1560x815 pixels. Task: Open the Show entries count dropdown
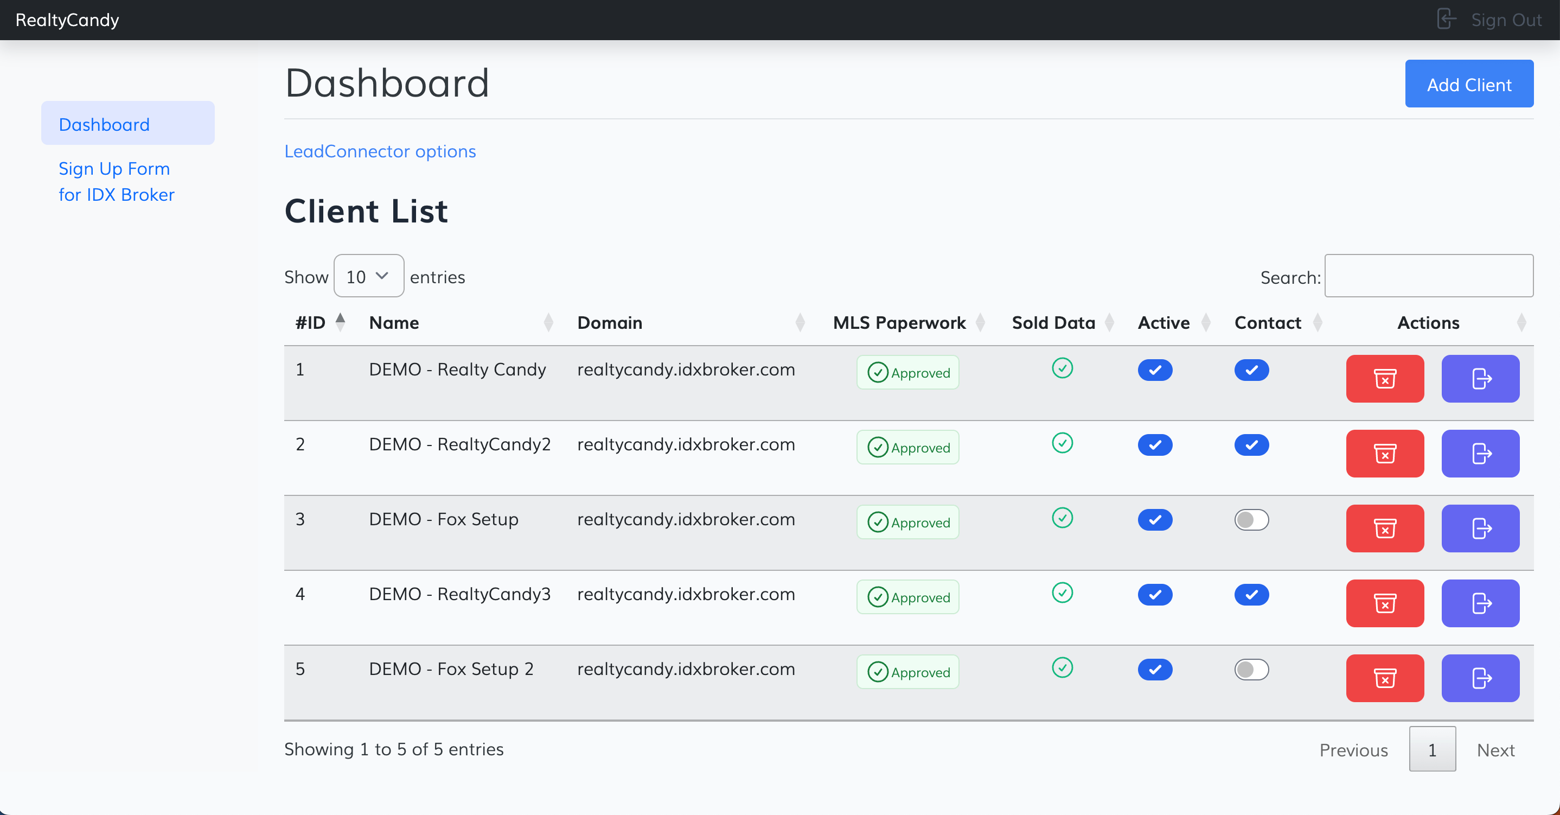coord(368,276)
